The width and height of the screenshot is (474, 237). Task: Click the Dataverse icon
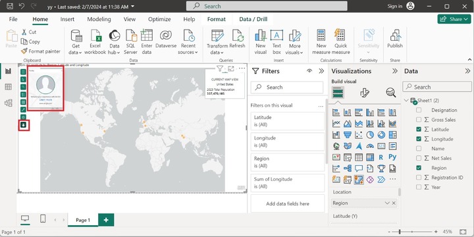[x=166, y=39]
